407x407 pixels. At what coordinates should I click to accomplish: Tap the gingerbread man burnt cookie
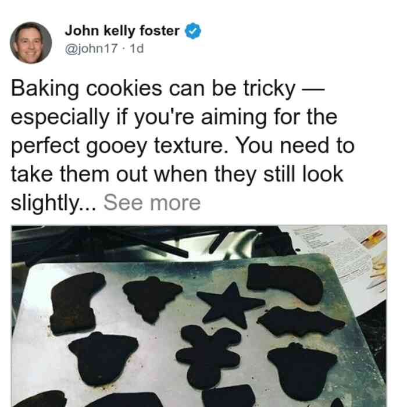[208, 357]
